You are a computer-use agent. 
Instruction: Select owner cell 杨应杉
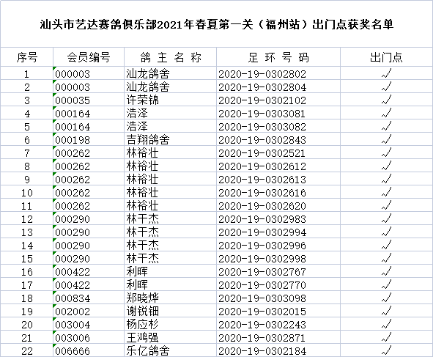171,324
